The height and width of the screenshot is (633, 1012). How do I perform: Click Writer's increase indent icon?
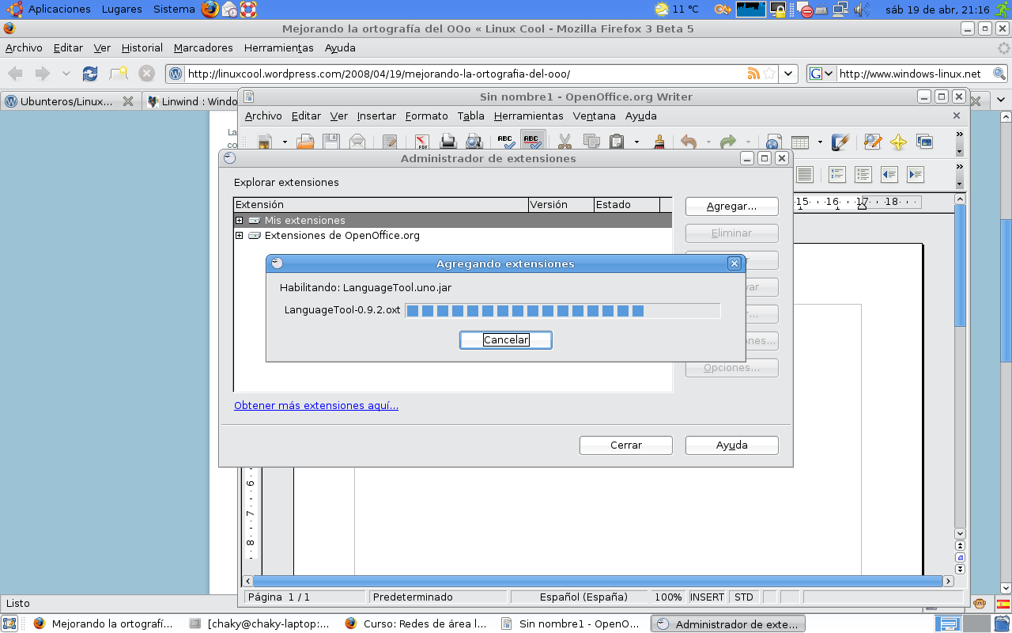coord(916,174)
